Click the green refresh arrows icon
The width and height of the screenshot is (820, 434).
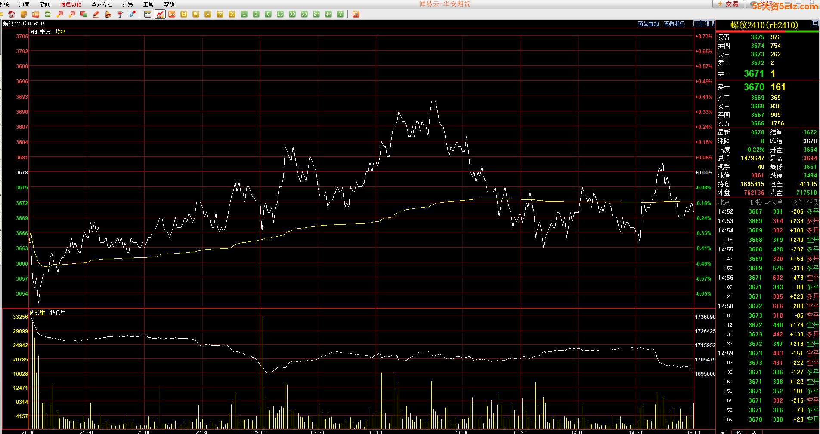[48, 14]
